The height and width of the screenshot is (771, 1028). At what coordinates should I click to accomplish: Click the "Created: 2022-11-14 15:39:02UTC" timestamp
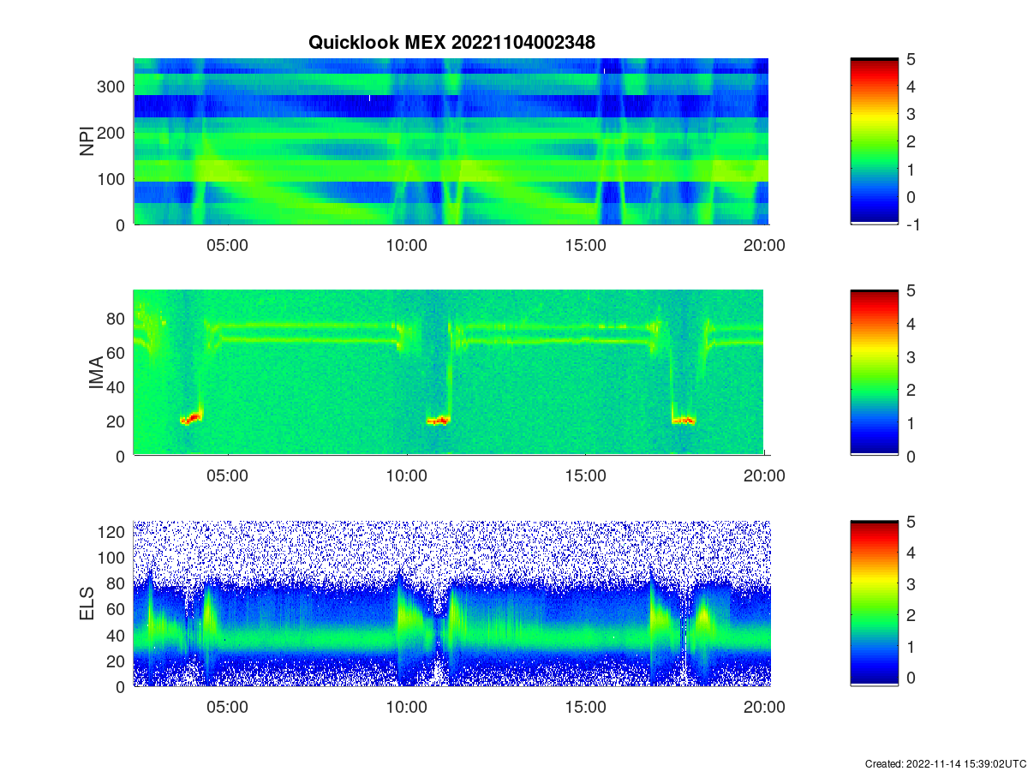point(945,763)
